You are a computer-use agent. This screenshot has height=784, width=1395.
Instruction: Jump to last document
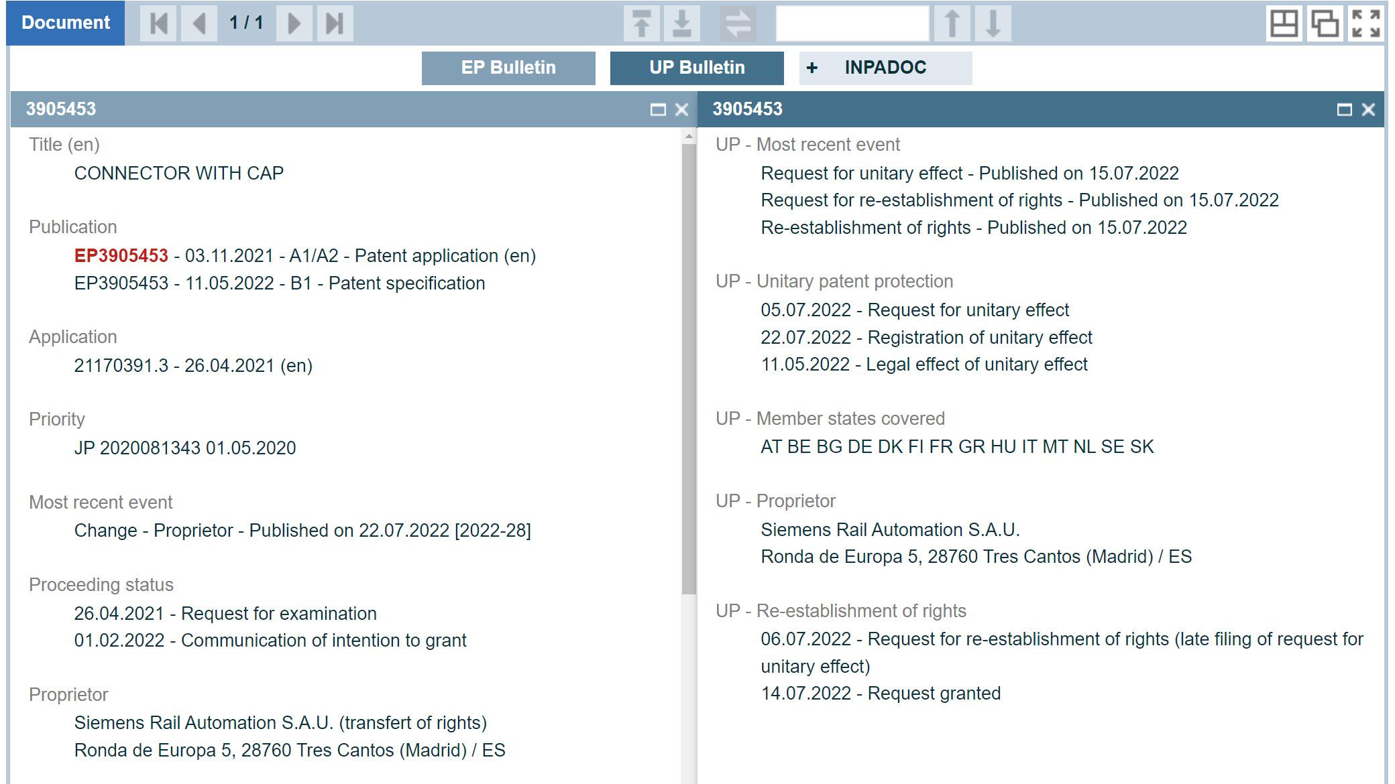point(335,23)
